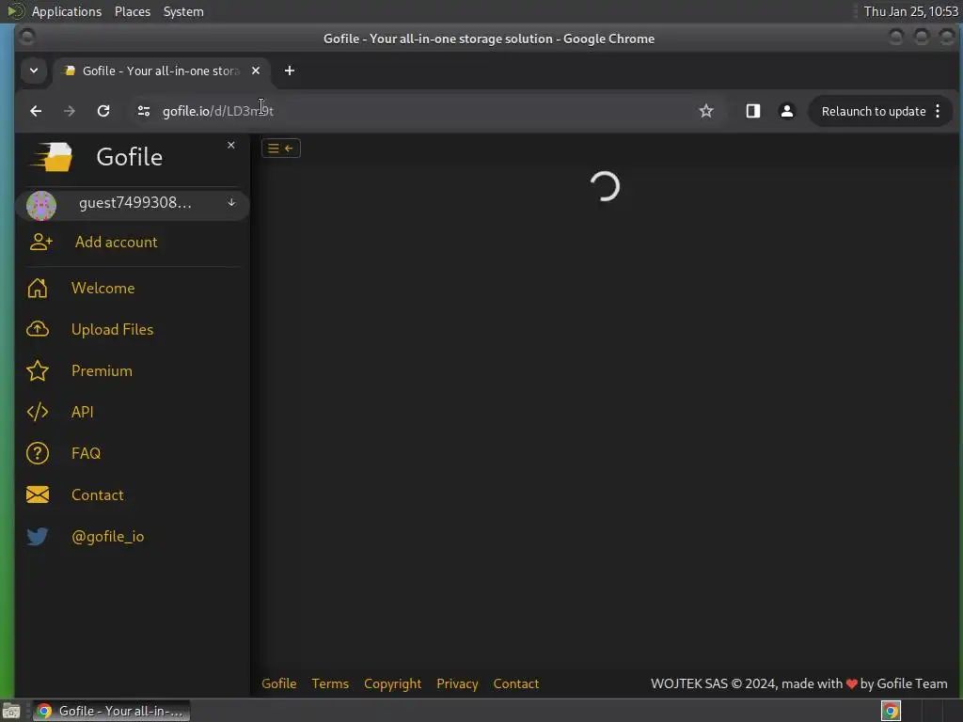Click show desktop icon in taskbar

11,711
